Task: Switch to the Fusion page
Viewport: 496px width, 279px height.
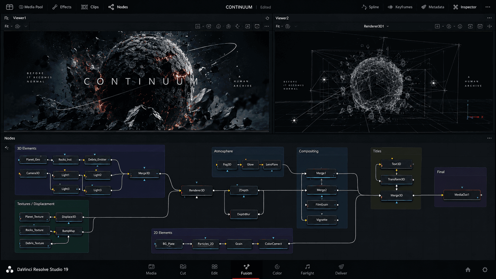Action: 246,270
